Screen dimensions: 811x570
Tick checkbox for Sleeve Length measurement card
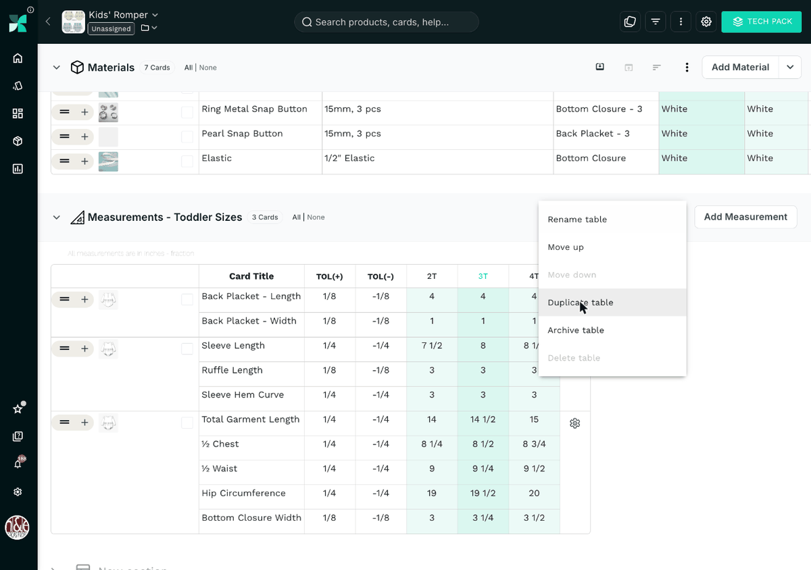[x=187, y=349]
